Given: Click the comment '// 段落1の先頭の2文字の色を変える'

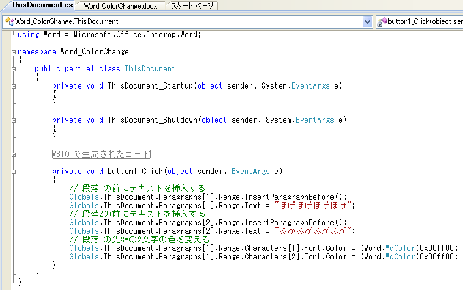Looking at the screenshot, I should click(x=139, y=239).
